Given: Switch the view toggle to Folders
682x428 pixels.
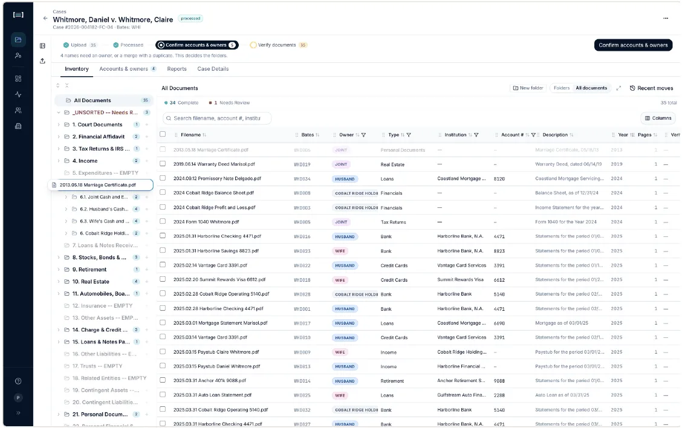Looking at the screenshot, I should click(562, 88).
